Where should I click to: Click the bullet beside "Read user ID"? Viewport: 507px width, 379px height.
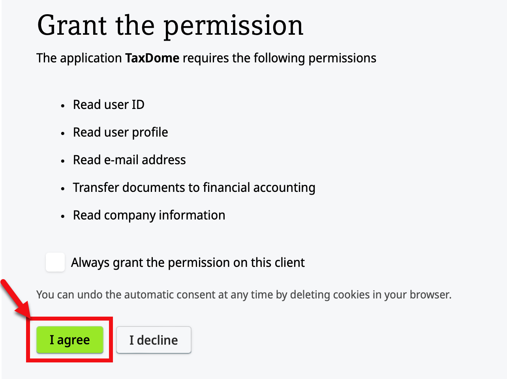click(x=63, y=106)
